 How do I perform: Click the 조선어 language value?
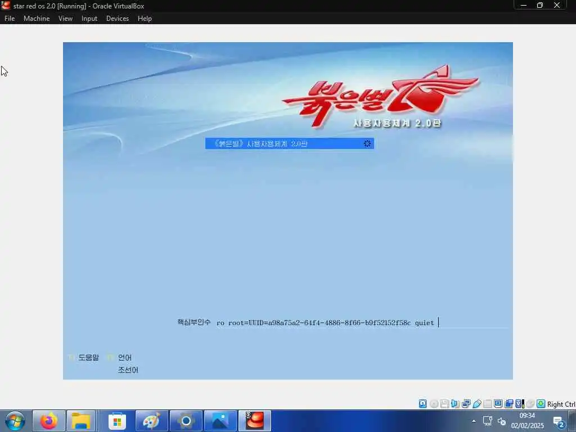click(128, 370)
